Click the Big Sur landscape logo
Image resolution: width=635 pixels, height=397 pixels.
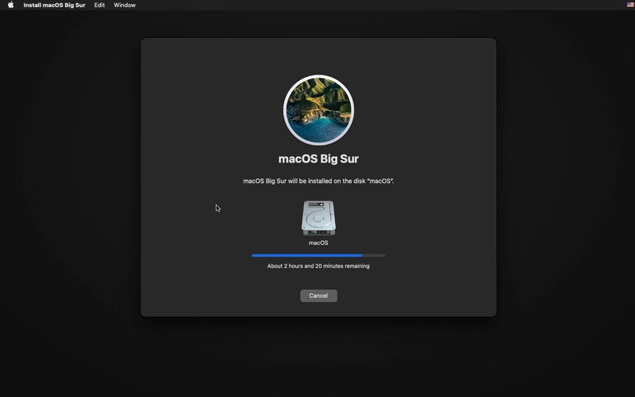319,110
